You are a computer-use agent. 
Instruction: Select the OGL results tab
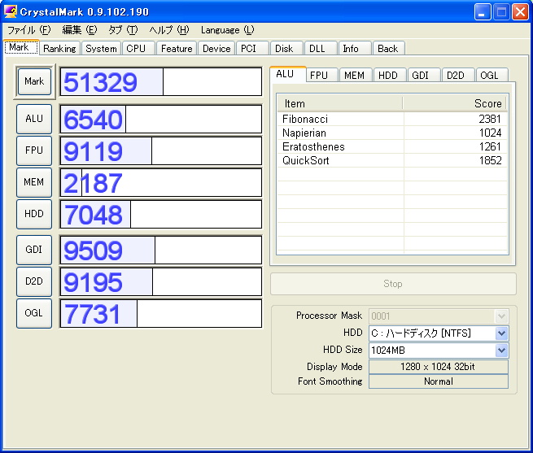click(x=489, y=76)
